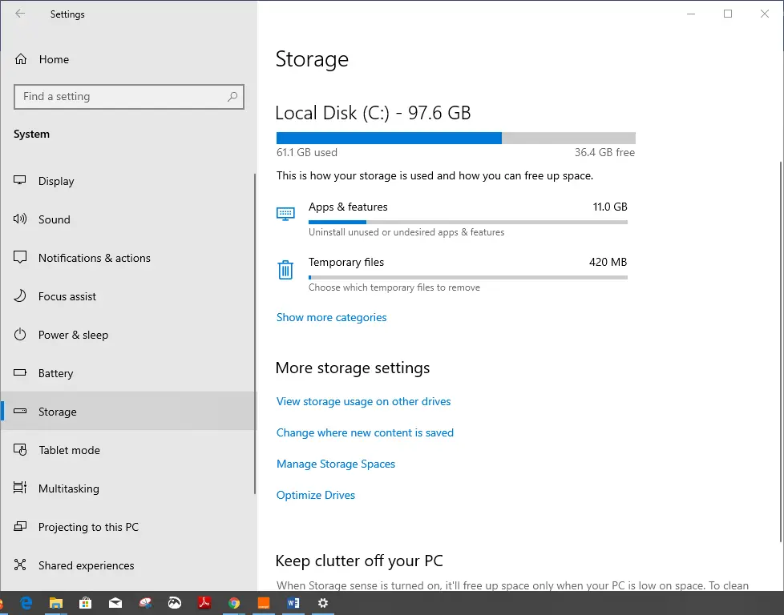The image size is (784, 615).
Task: Open File Explorer from the taskbar
Action: tap(55, 603)
